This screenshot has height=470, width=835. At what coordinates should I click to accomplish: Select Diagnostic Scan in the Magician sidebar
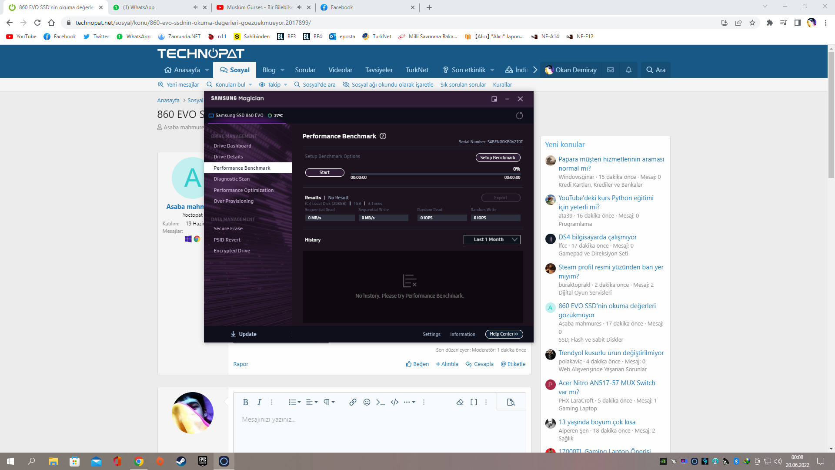pos(231,179)
